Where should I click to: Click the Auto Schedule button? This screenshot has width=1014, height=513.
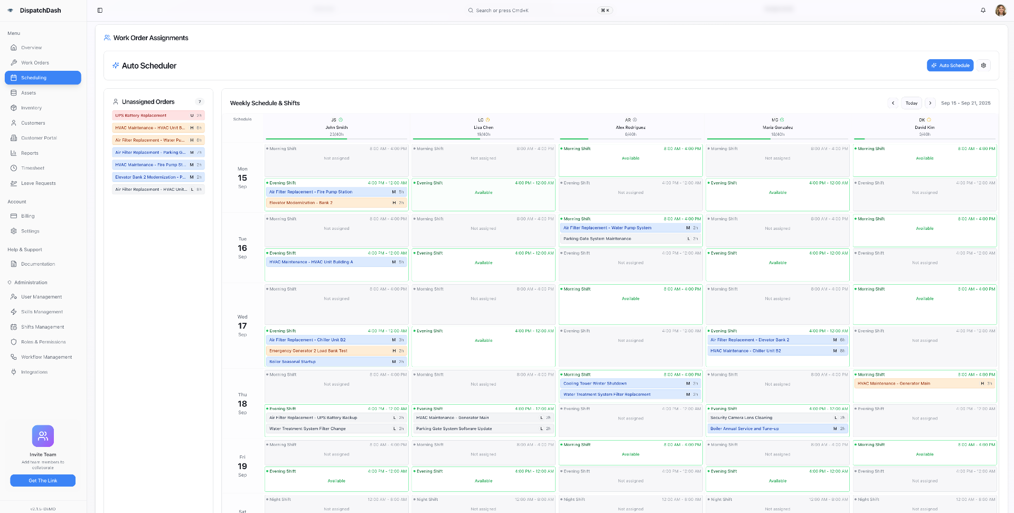tap(950, 66)
